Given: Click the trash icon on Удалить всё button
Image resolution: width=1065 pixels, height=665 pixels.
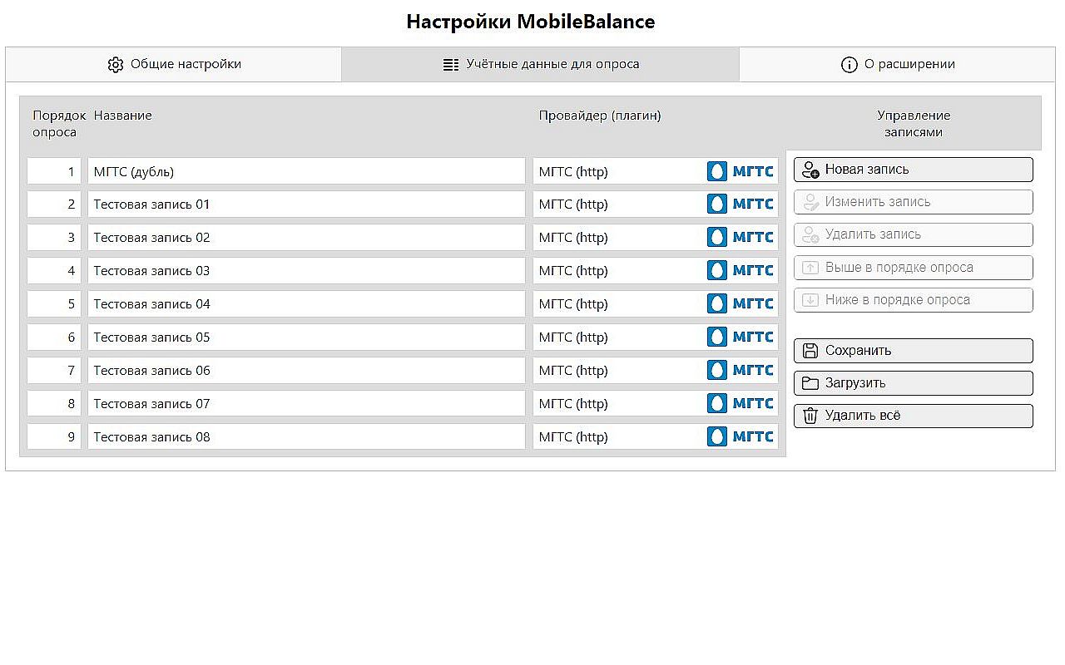Looking at the screenshot, I should click(x=810, y=416).
